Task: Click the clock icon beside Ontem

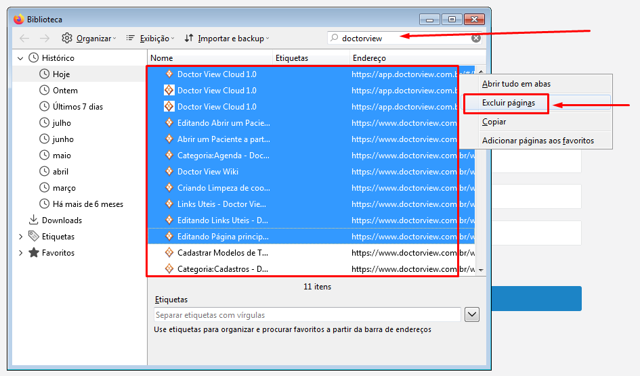Action: (x=45, y=91)
